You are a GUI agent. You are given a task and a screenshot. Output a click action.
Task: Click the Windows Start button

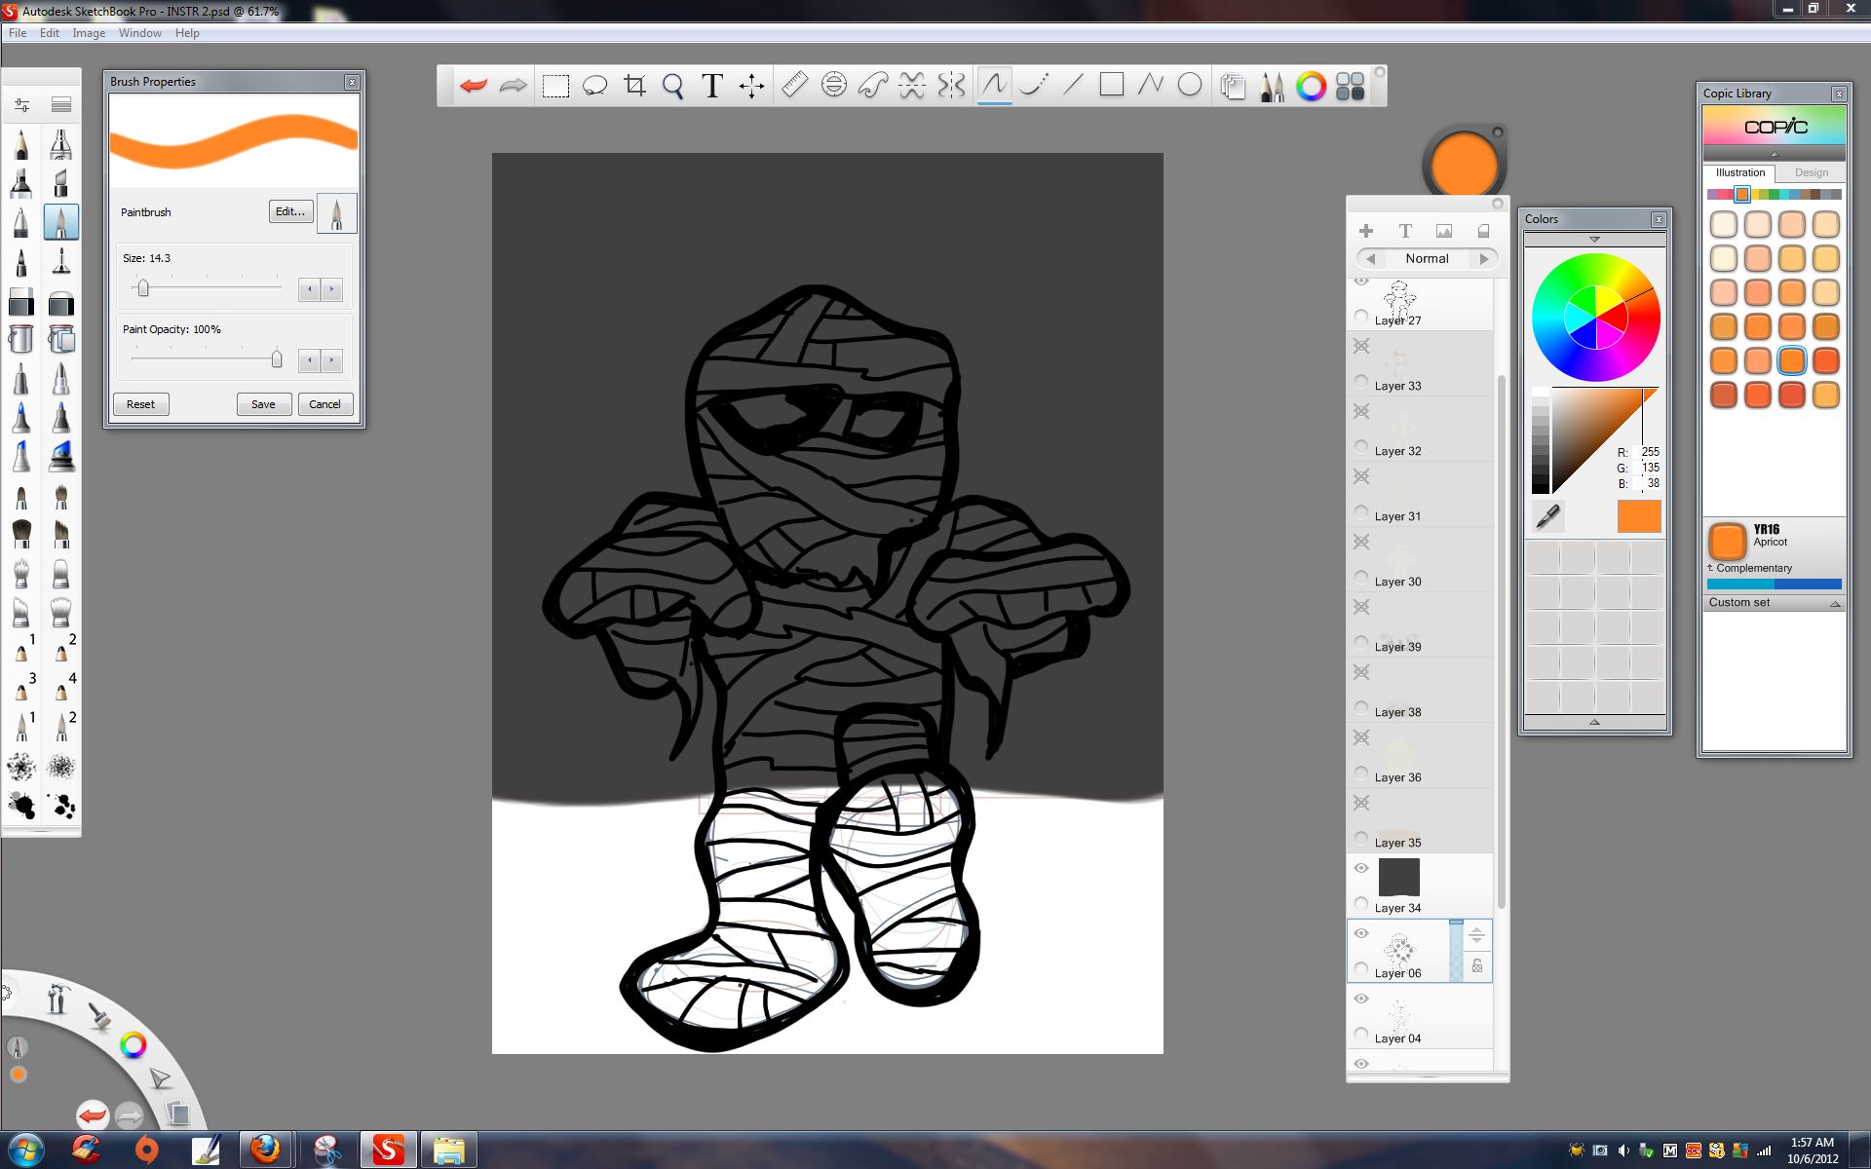tap(24, 1150)
